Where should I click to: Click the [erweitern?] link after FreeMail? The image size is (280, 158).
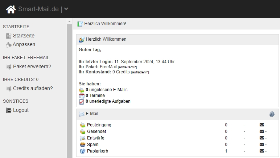[127, 67]
